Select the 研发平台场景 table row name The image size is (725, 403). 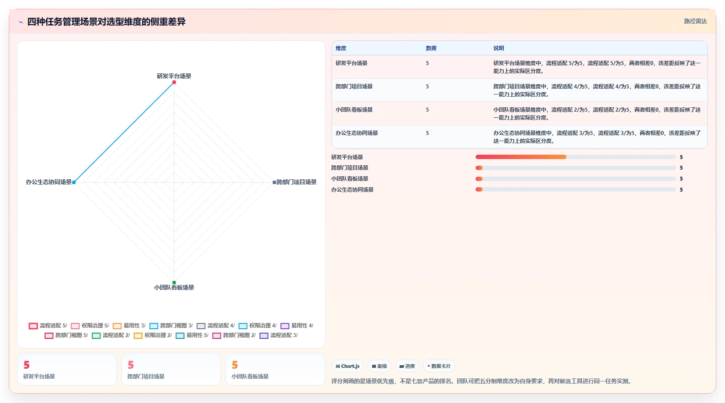pos(352,63)
